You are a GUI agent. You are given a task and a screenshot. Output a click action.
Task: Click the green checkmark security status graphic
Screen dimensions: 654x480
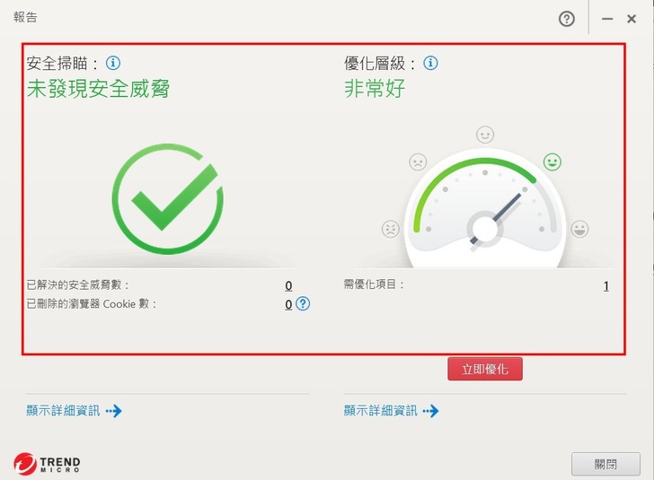168,199
